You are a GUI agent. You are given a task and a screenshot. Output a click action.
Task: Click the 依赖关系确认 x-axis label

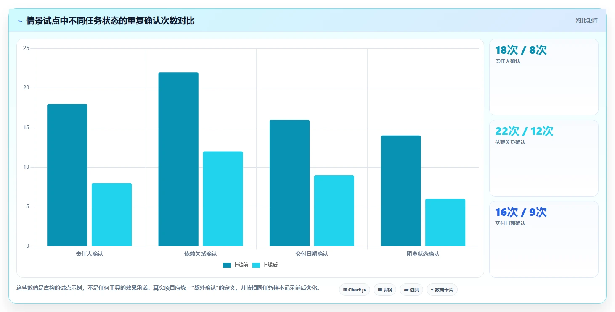[201, 254]
